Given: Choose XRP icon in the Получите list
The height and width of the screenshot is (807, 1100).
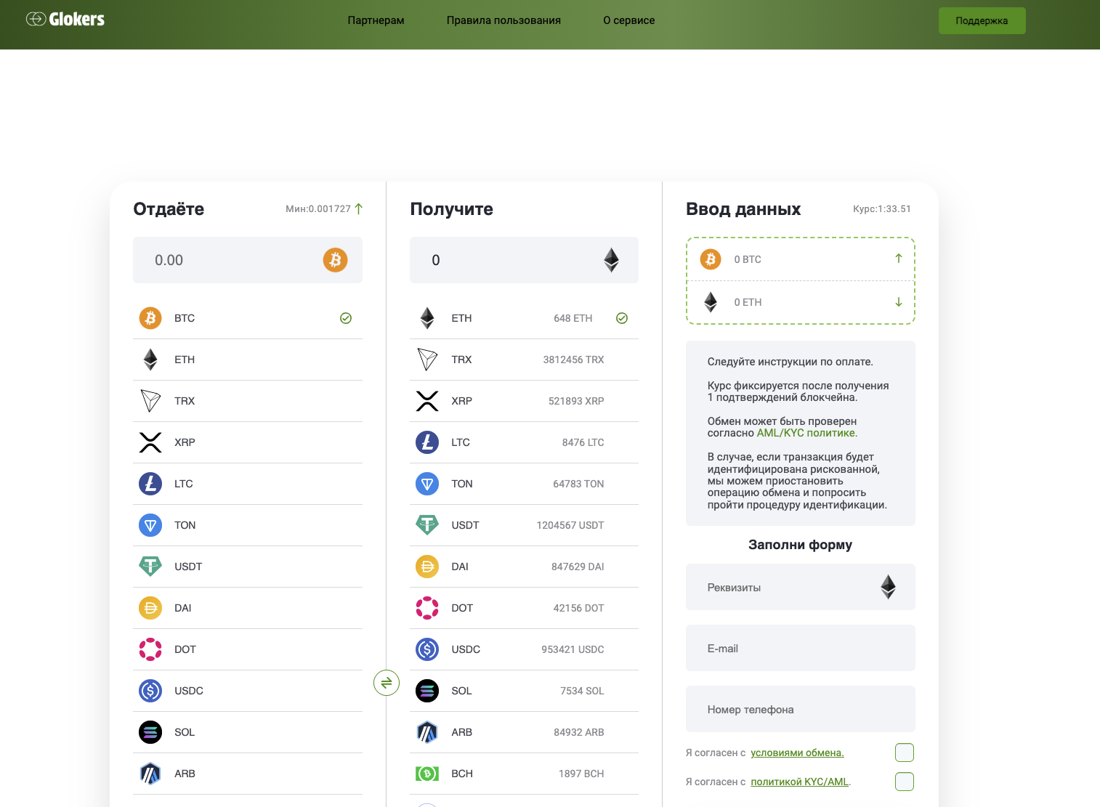Looking at the screenshot, I should pos(427,401).
